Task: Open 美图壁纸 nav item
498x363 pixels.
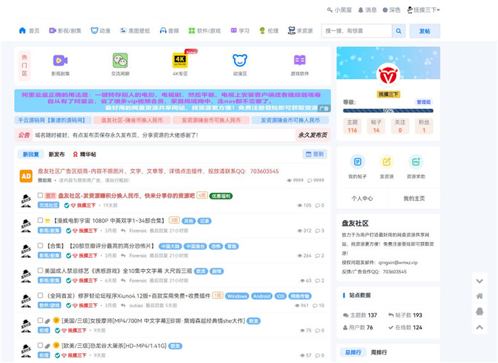Action: point(134,31)
